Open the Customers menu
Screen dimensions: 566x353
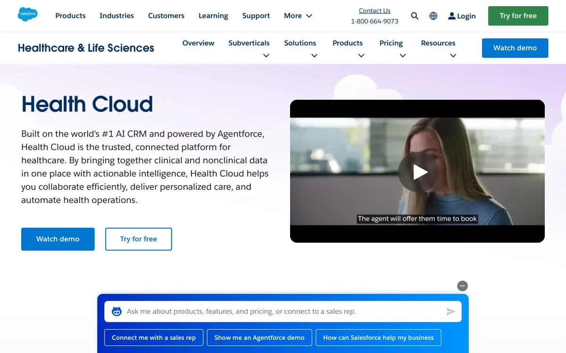pyautogui.click(x=166, y=16)
